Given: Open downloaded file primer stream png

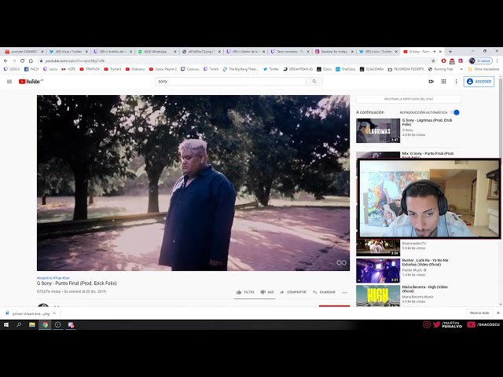Looking at the screenshot, I should pyautogui.click(x=28, y=313).
